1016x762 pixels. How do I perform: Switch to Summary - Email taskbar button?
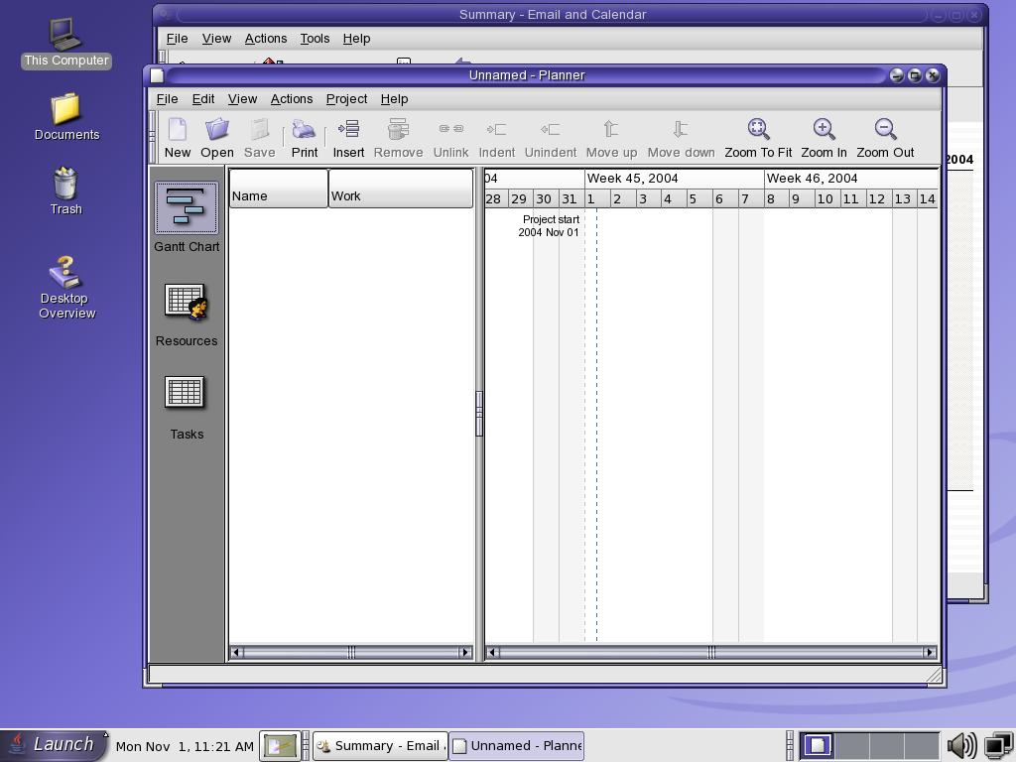click(x=380, y=746)
